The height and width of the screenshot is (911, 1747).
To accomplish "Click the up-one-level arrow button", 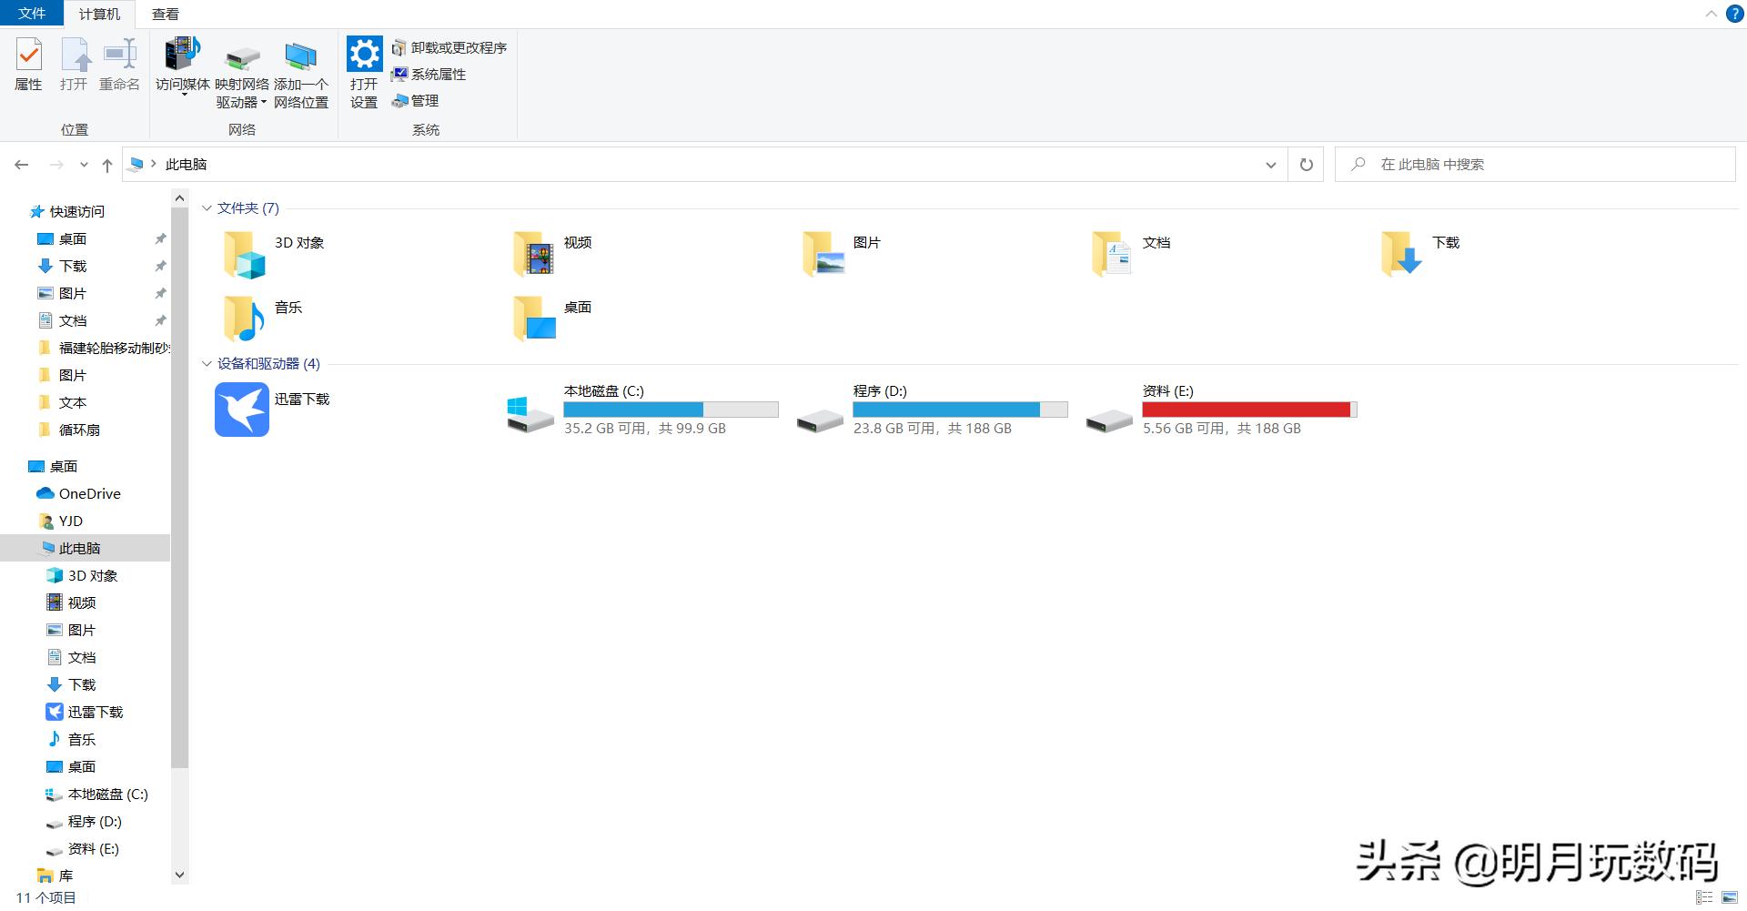I will pyautogui.click(x=106, y=164).
